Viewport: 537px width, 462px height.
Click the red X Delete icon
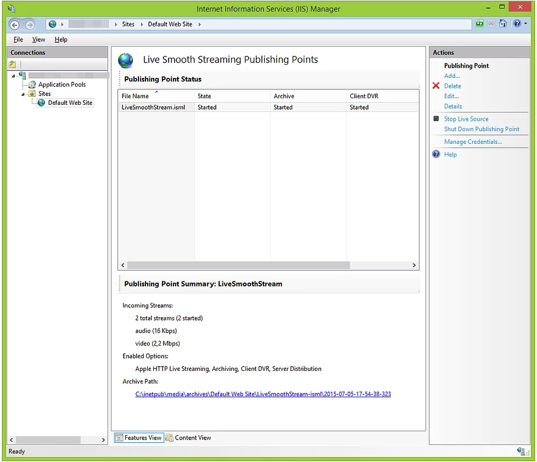[x=436, y=86]
